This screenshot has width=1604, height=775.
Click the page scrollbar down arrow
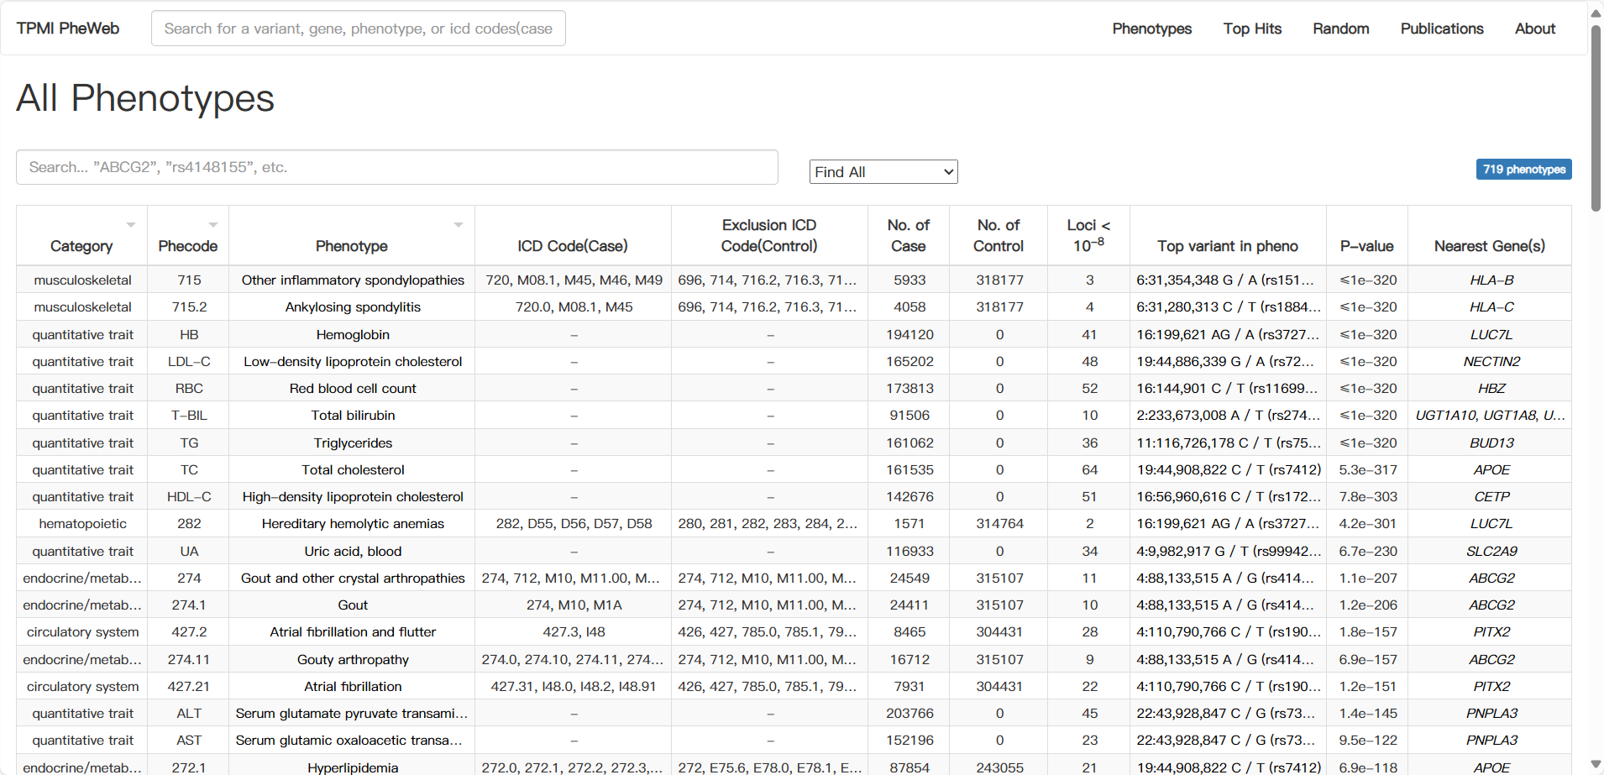click(x=1596, y=764)
